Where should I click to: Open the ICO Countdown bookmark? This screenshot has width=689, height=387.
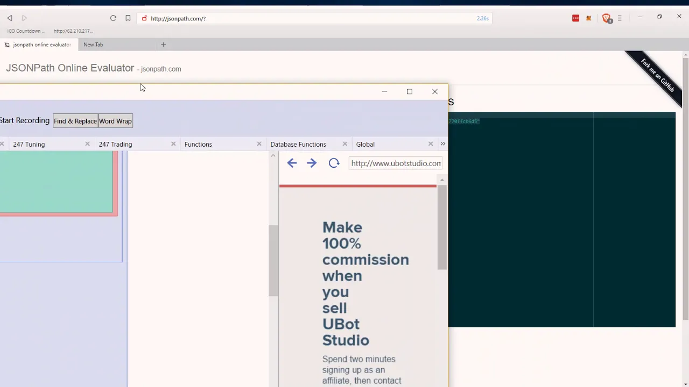[x=26, y=31]
